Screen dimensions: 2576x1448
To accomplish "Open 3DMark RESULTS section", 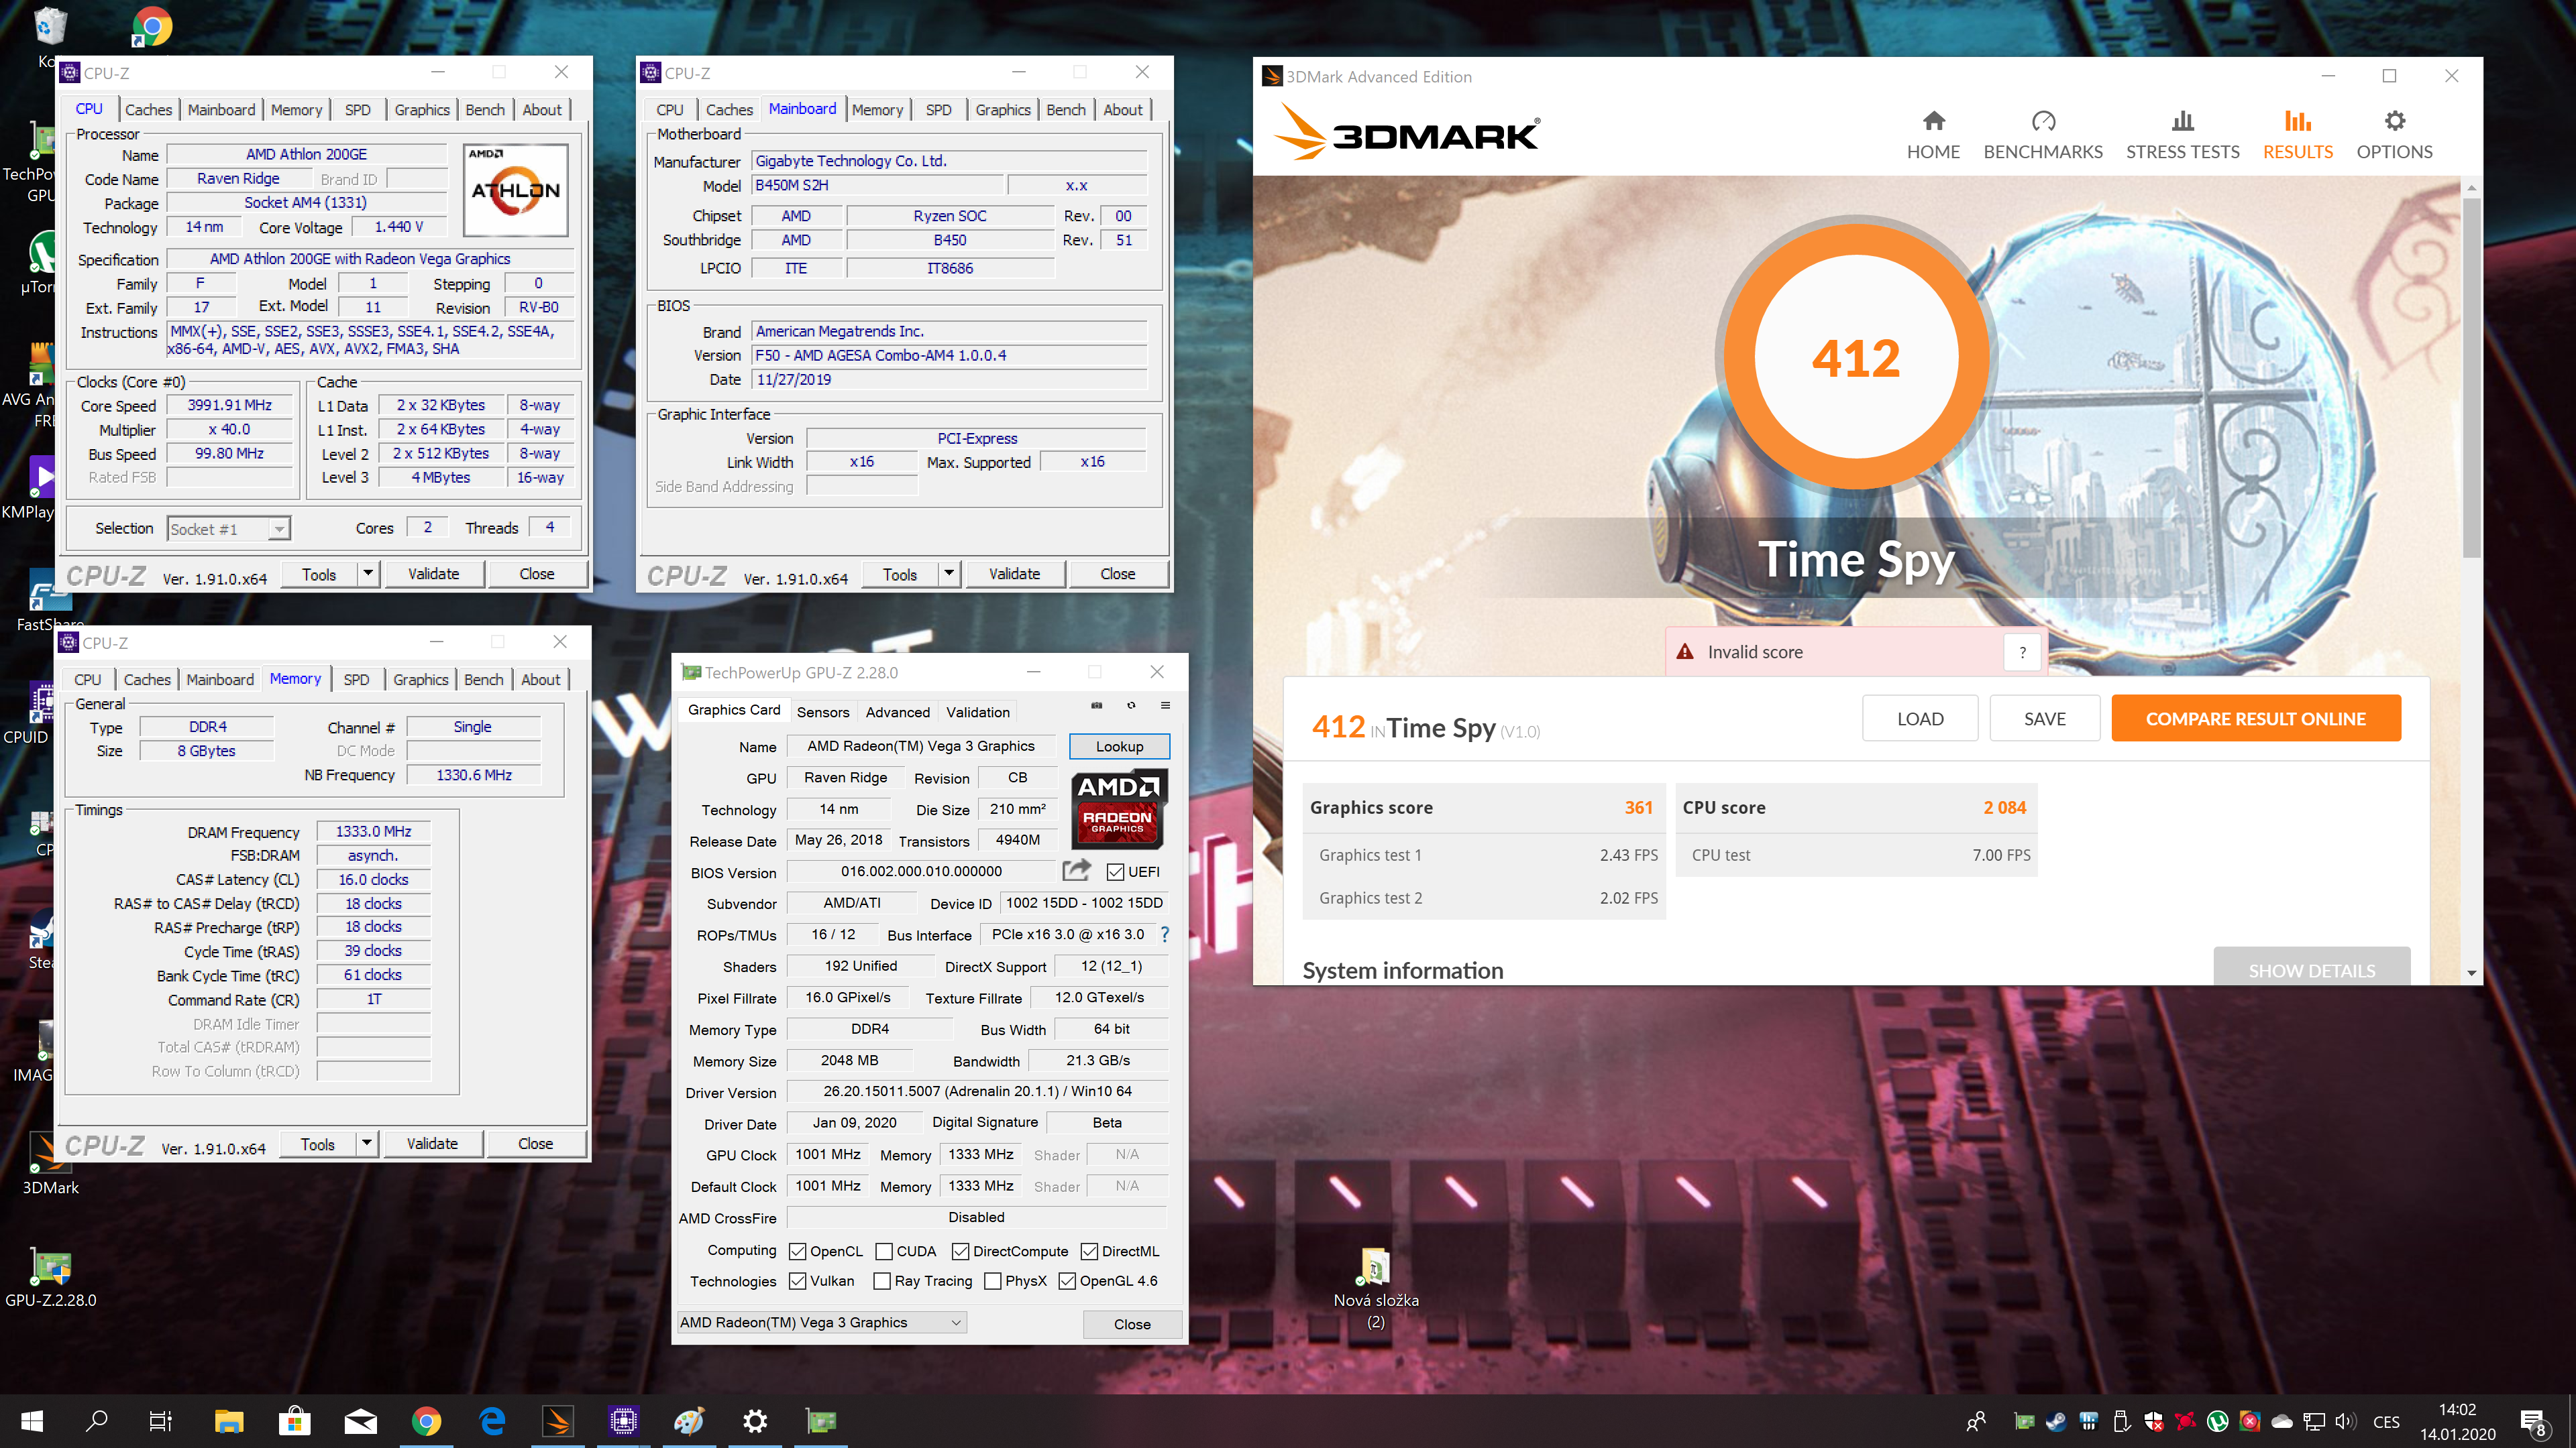I will tap(2298, 135).
